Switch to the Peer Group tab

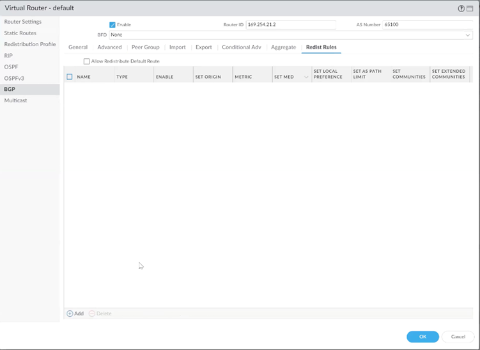click(x=145, y=47)
